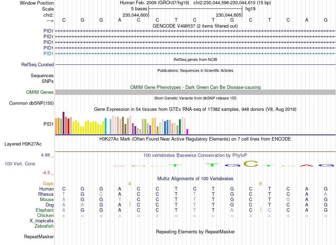
Task: Select the Human species label
Action: click(46, 189)
